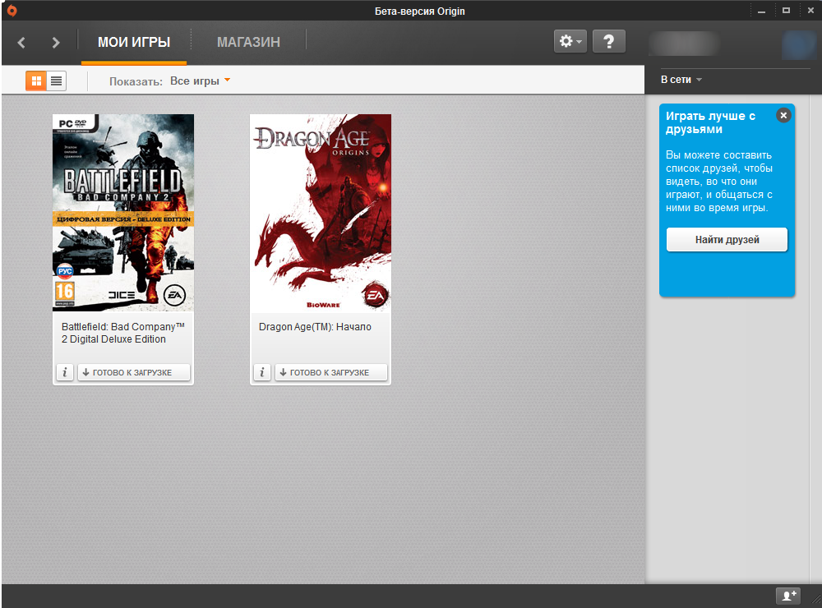Viewport: 822px width, 608px height.
Task: Go forward with the right arrow
Action: click(x=56, y=43)
